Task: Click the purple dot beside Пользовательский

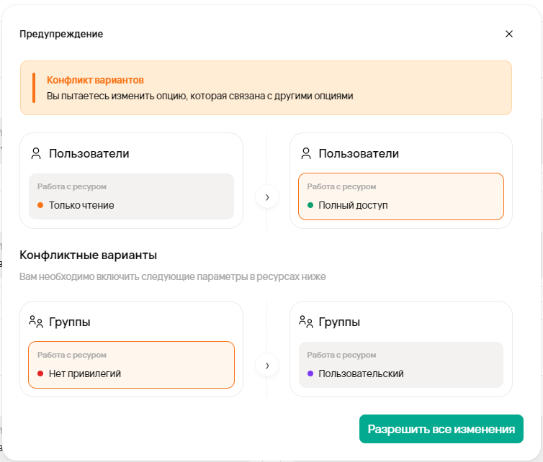Action: point(310,373)
